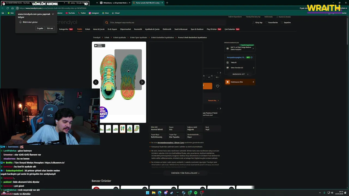Expand 300 TL Kargo Bedava campaign

tap(240, 48)
